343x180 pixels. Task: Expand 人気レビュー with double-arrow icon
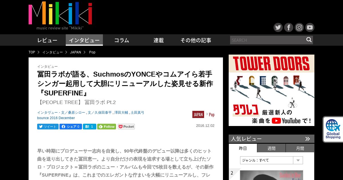308,139
